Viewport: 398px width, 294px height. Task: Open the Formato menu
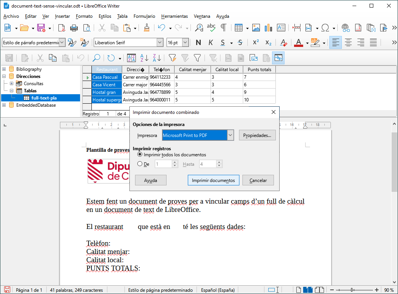tap(84, 16)
